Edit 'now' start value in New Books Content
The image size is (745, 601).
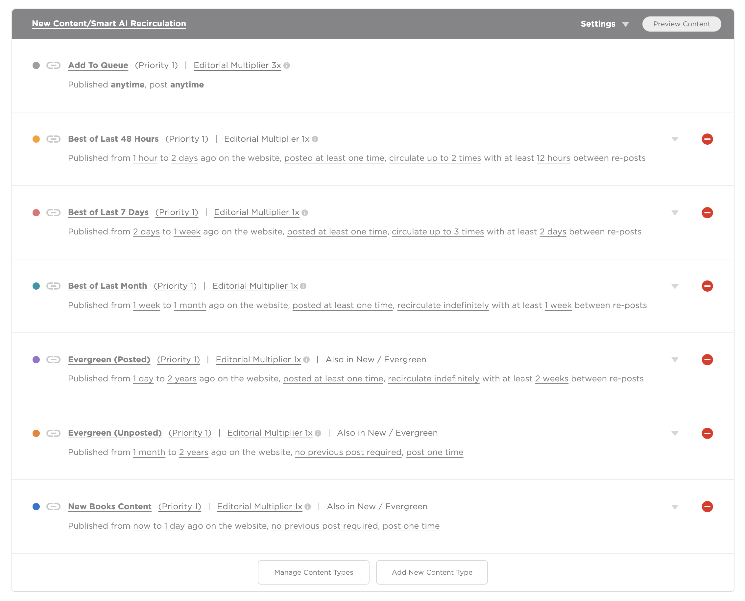point(142,526)
